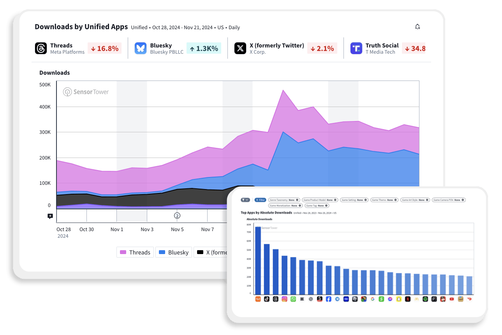The width and height of the screenshot is (502, 335).
Task: Click the Threads 16.8% decrease badge
Action: pos(104,48)
